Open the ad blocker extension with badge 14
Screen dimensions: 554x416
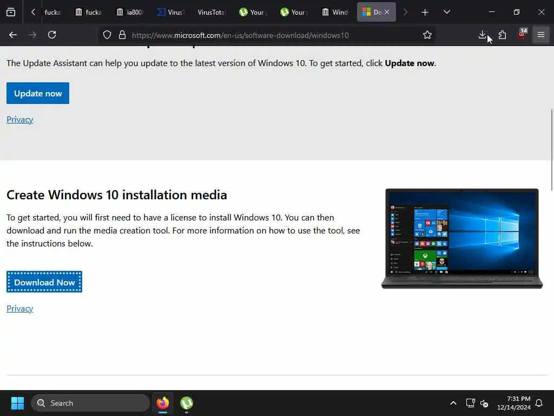click(x=522, y=35)
